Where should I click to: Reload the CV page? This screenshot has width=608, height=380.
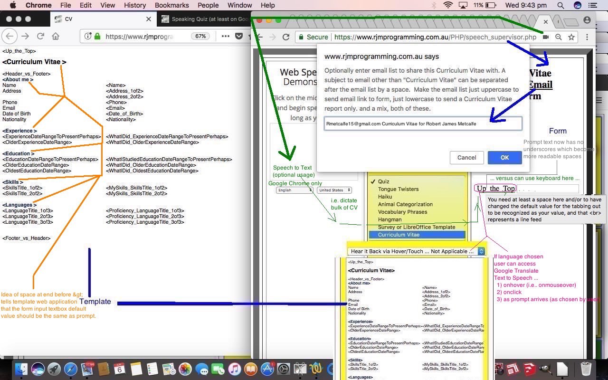(40, 36)
